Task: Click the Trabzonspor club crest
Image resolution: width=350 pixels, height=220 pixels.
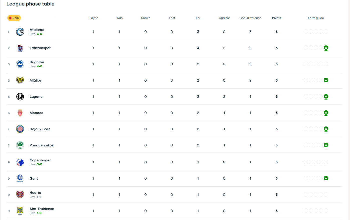Action: tap(20, 48)
